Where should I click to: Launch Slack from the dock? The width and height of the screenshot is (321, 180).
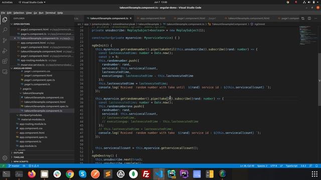(57, 174)
